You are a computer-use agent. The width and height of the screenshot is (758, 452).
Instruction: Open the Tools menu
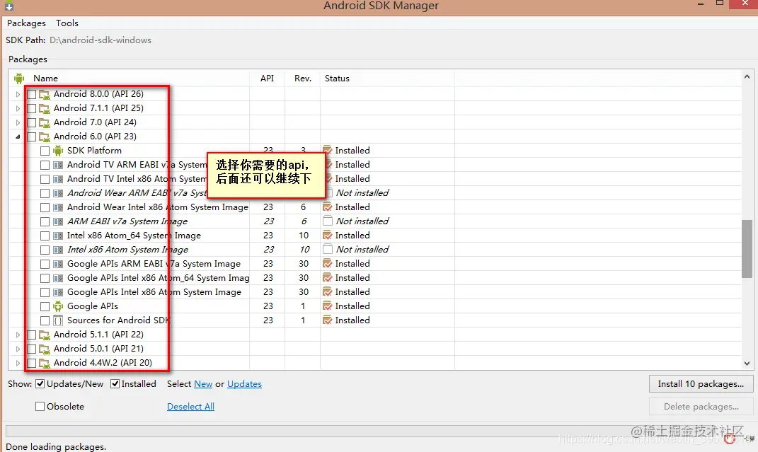(x=67, y=23)
